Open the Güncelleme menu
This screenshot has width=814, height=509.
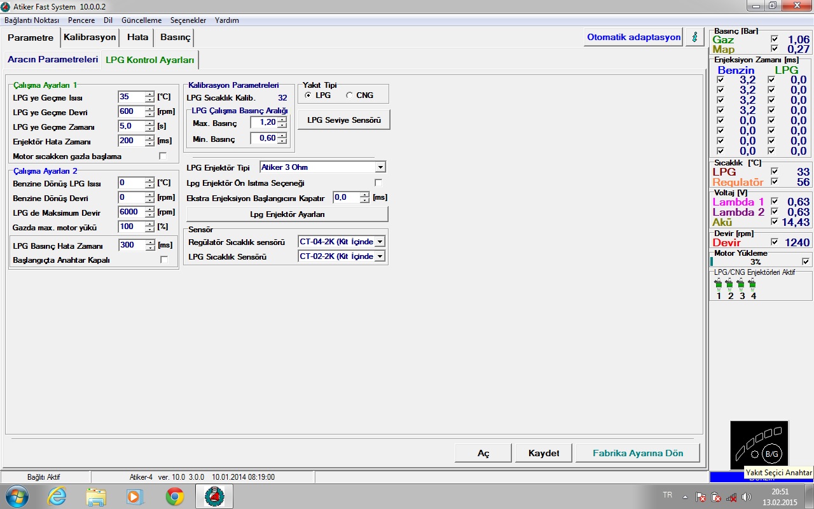(141, 20)
